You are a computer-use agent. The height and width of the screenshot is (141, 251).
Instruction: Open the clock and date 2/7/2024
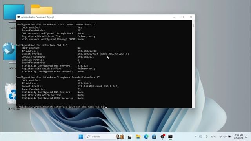[238, 137]
